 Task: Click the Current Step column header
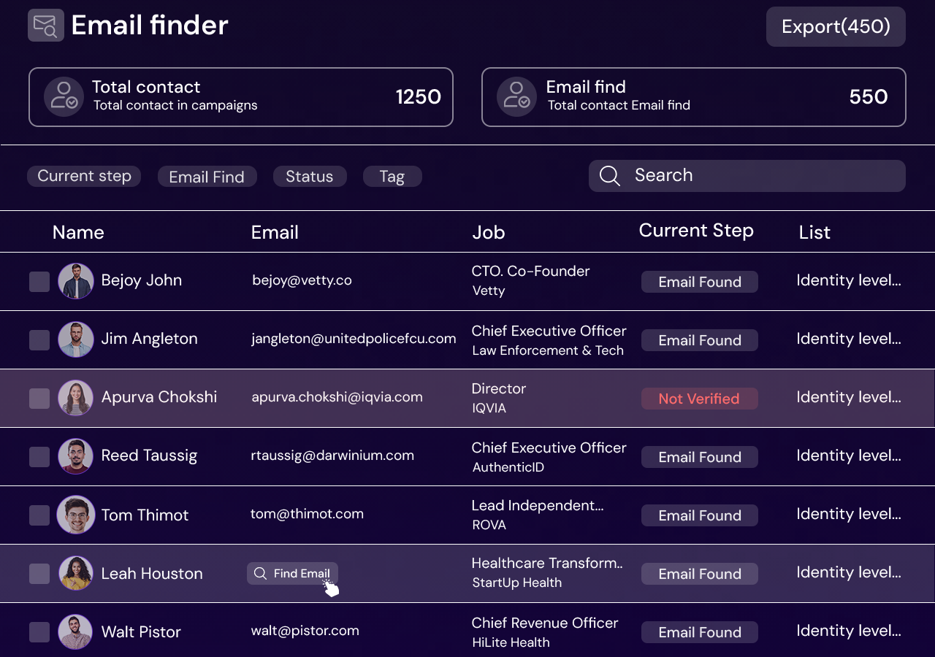tap(696, 231)
